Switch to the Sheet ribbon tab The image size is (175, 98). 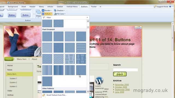(24, 7)
